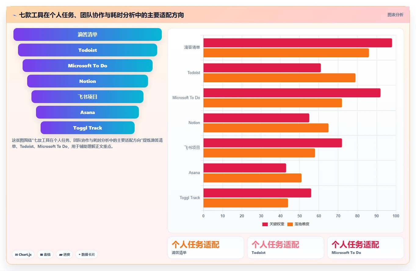Image resolution: width=416 pixels, height=271 pixels.
Task: Select the Microsoft To Do funnel bar
Action: 88,66
